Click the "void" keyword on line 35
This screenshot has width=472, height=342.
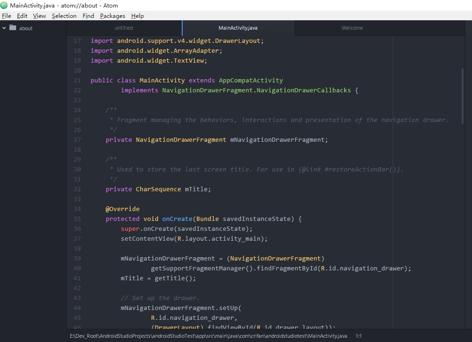click(151, 219)
